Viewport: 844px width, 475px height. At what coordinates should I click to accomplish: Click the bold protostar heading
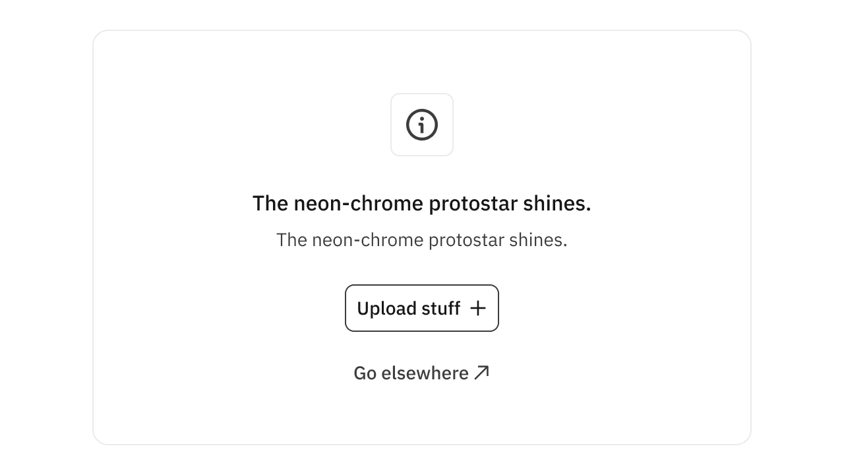click(421, 203)
